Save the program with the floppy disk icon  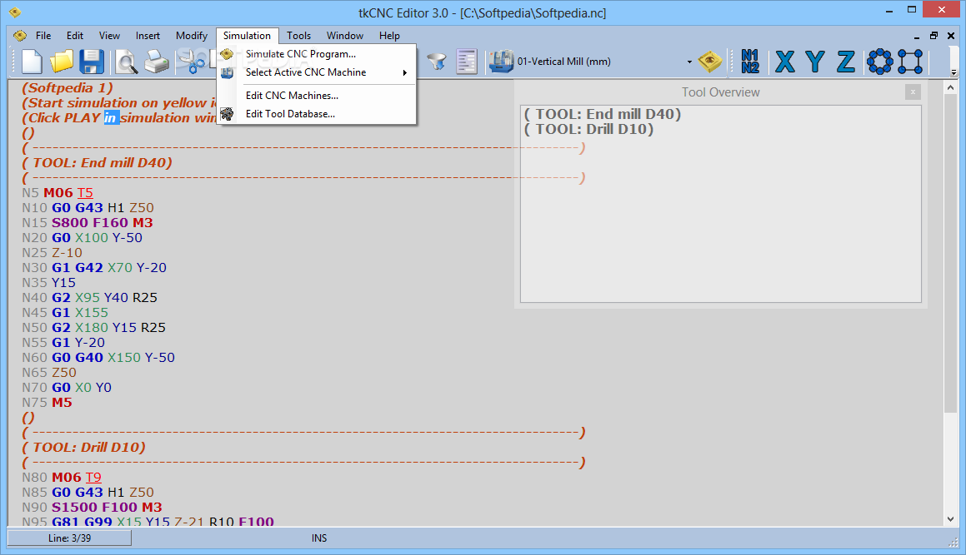pyautogui.click(x=91, y=62)
